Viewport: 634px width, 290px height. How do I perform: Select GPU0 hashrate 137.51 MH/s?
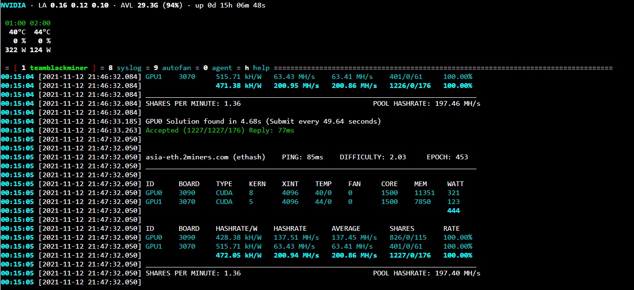tap(297, 237)
